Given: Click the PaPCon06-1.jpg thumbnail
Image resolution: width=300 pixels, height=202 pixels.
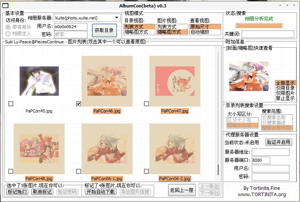Looking at the screenshot, I should [x=107, y=148].
